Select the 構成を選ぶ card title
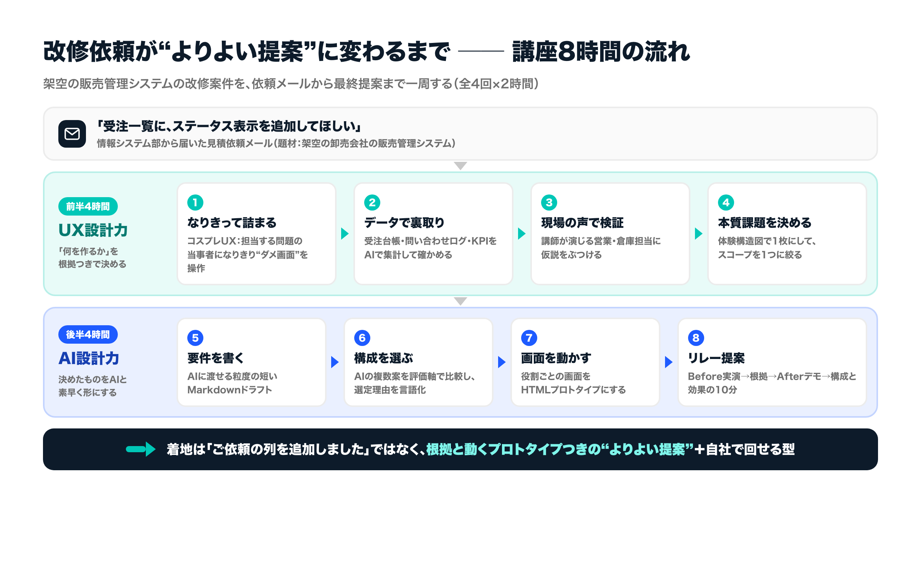 (x=384, y=358)
